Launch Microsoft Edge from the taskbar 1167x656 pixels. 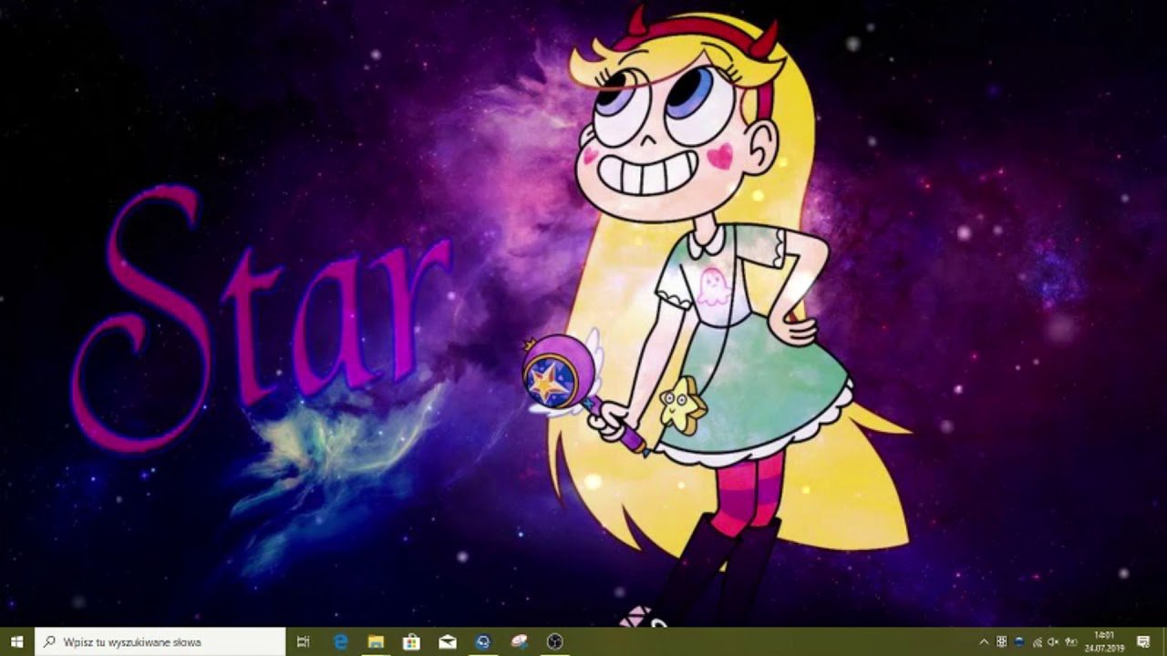point(341,642)
